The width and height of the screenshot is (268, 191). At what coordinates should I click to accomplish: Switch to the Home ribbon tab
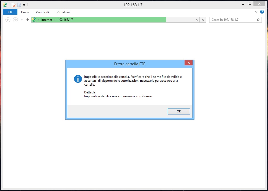[25, 12]
